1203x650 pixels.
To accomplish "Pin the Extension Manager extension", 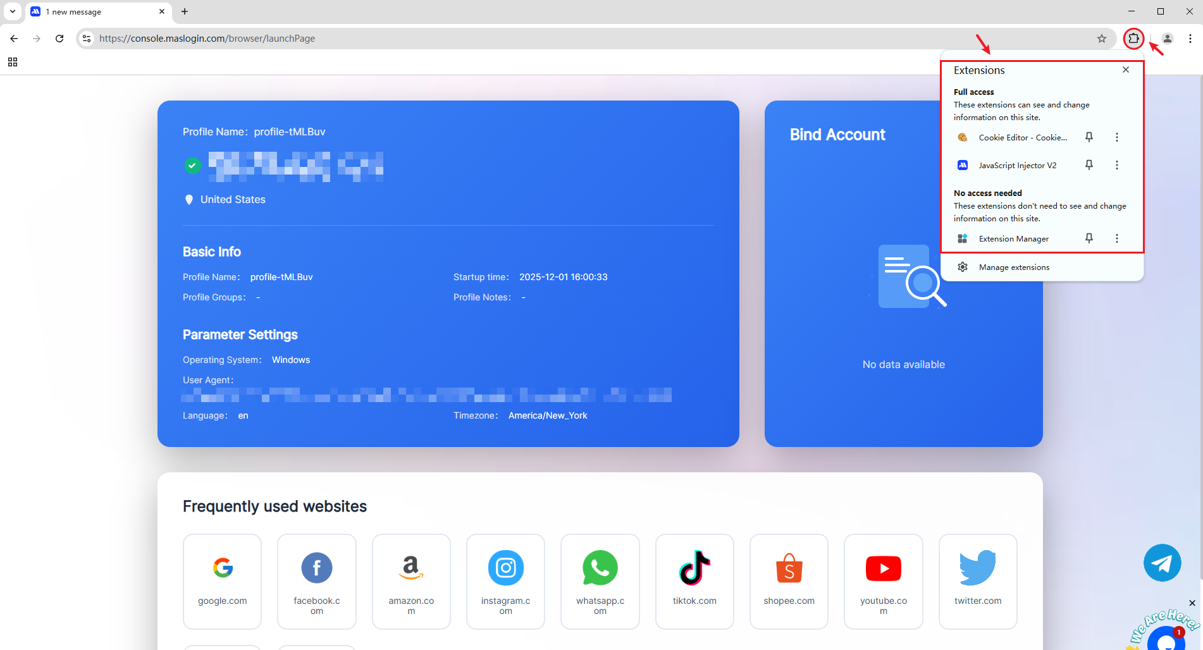I will coord(1089,238).
